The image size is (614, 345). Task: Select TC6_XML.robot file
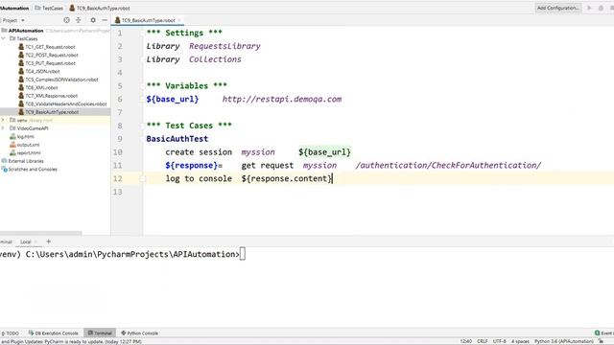pos(41,87)
